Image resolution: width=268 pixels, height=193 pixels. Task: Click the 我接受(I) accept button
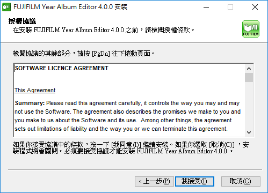coord(194,181)
